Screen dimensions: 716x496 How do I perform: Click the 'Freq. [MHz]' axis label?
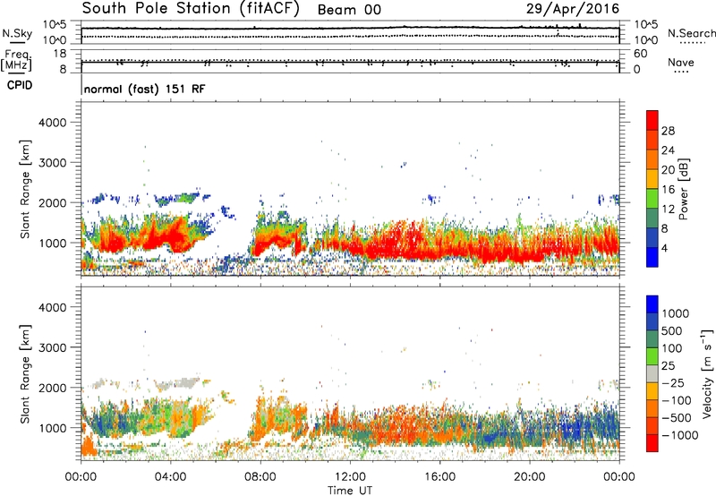coord(16,60)
